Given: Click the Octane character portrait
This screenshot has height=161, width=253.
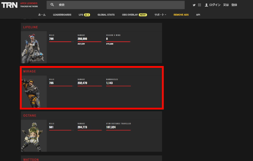Looking at the screenshot, I should 34,136.
